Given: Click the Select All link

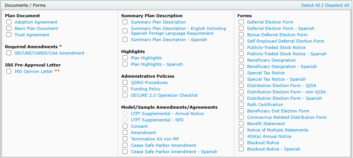Looking at the screenshot, I should tap(311, 5).
